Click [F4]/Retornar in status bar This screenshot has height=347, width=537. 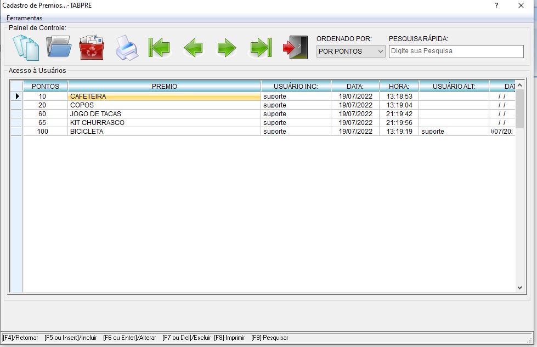tap(20, 338)
